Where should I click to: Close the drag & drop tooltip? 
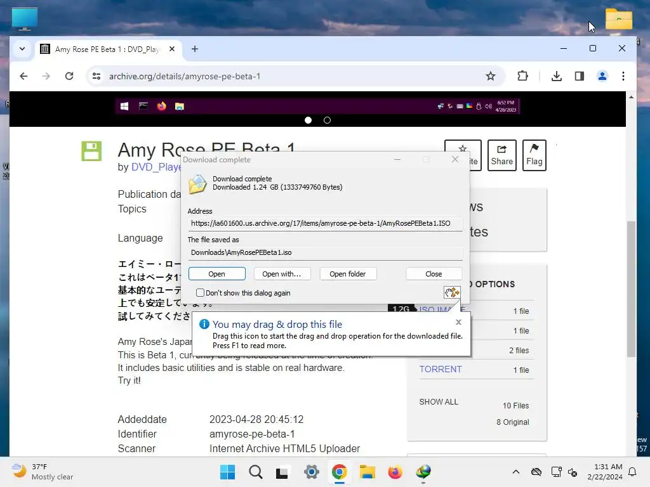(x=458, y=322)
